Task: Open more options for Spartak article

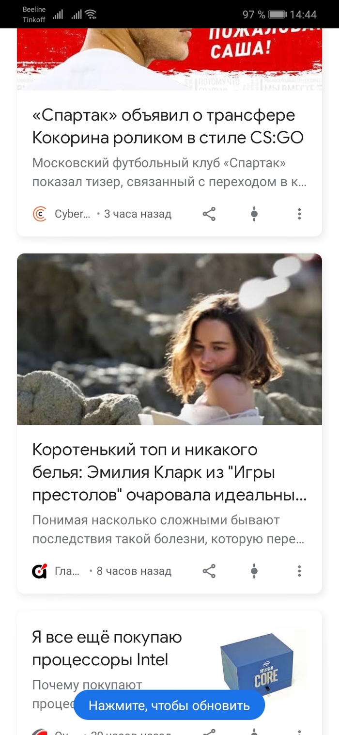Action: 299,214
